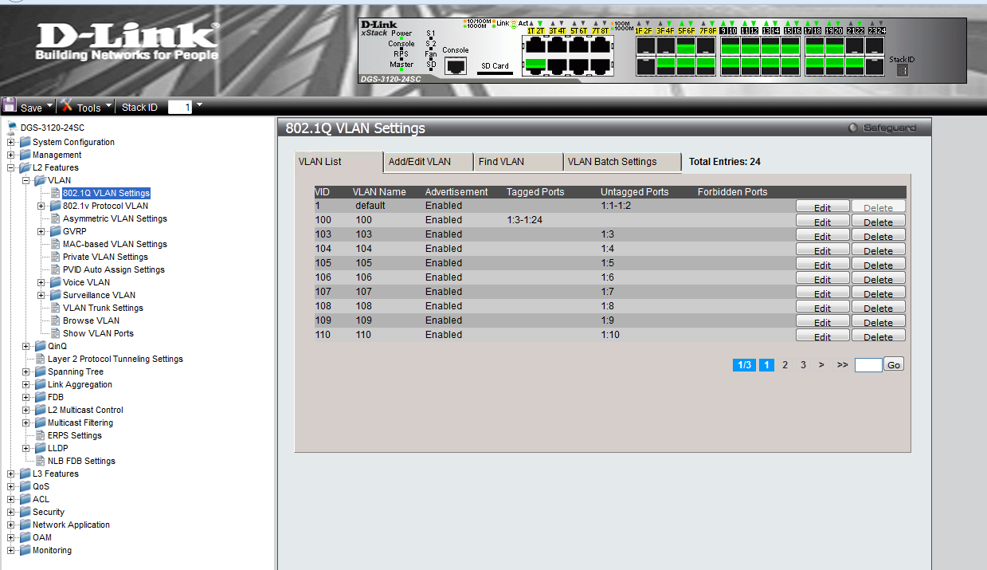
Task: Switch to the Add/Edit VLAN tab
Action: point(429,162)
